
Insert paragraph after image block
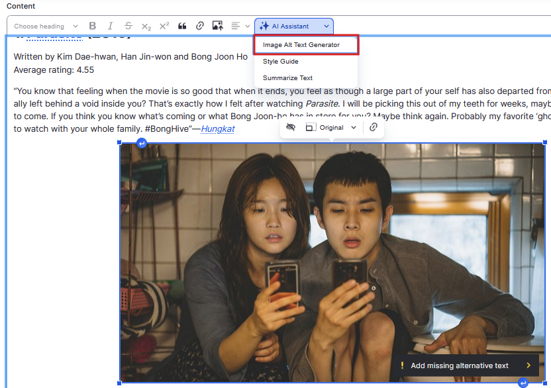(523, 383)
